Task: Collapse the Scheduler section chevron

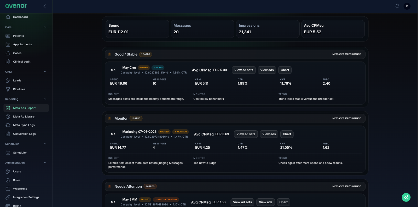Action: point(45,144)
